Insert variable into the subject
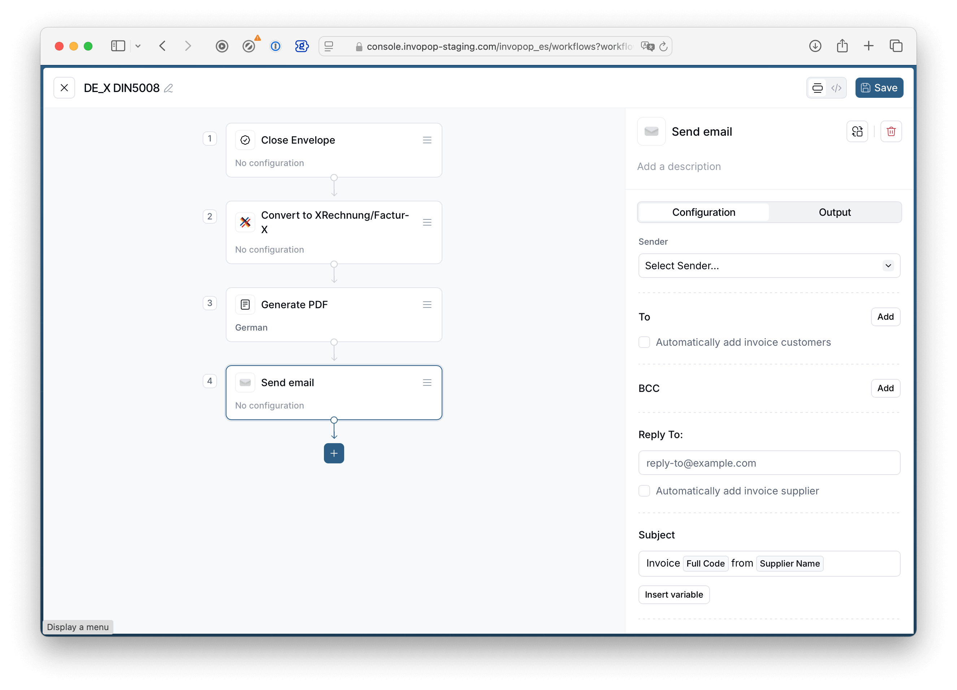The image size is (957, 690). tap(674, 595)
